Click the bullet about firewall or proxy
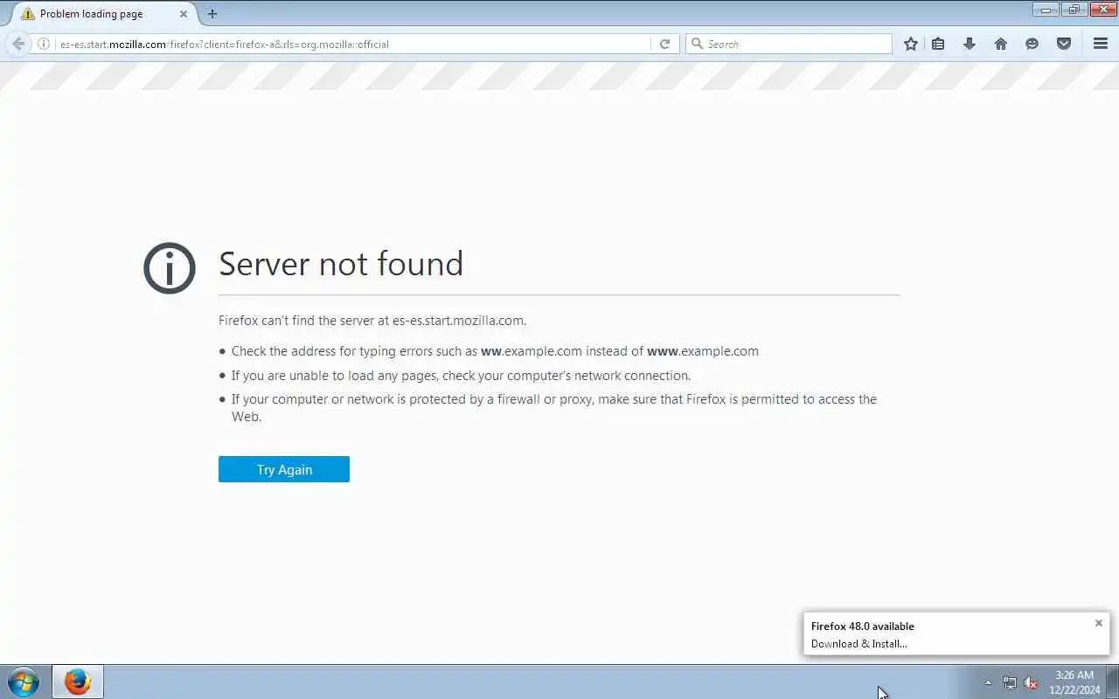 [554, 408]
